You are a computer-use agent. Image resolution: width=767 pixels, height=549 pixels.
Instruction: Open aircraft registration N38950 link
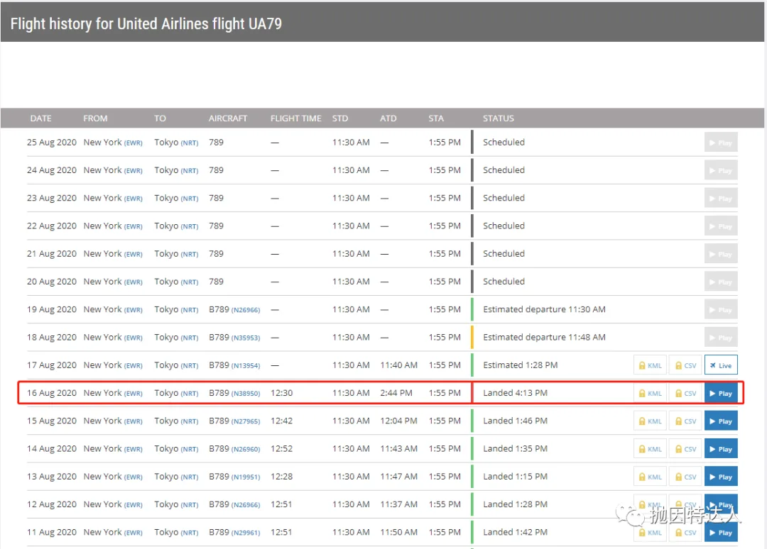click(246, 394)
